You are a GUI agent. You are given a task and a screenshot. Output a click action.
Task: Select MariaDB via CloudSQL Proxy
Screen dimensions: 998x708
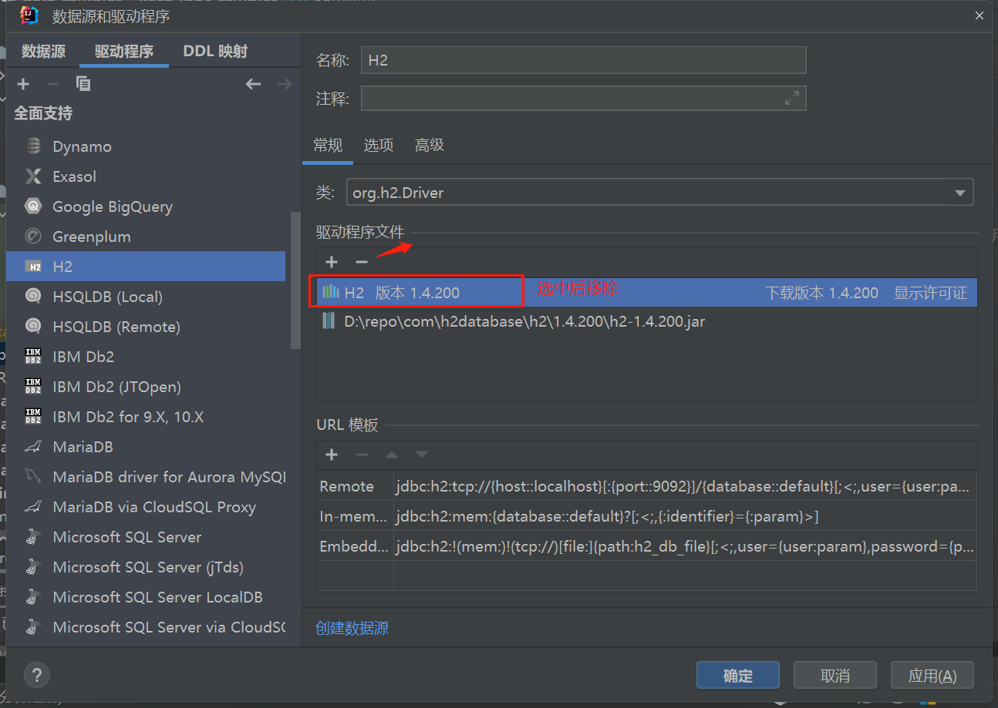pyautogui.click(x=146, y=507)
